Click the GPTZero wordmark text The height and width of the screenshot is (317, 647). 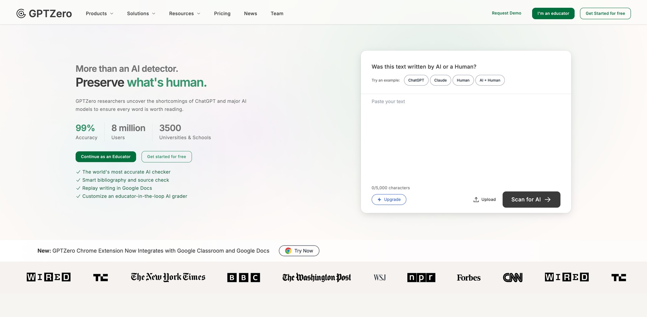coord(50,13)
